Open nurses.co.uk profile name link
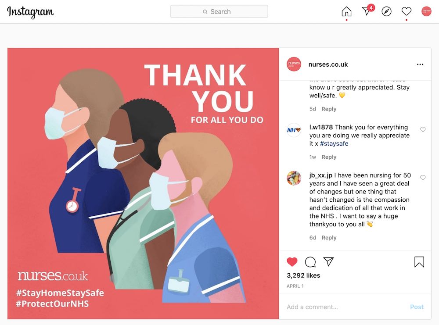 coord(328,64)
